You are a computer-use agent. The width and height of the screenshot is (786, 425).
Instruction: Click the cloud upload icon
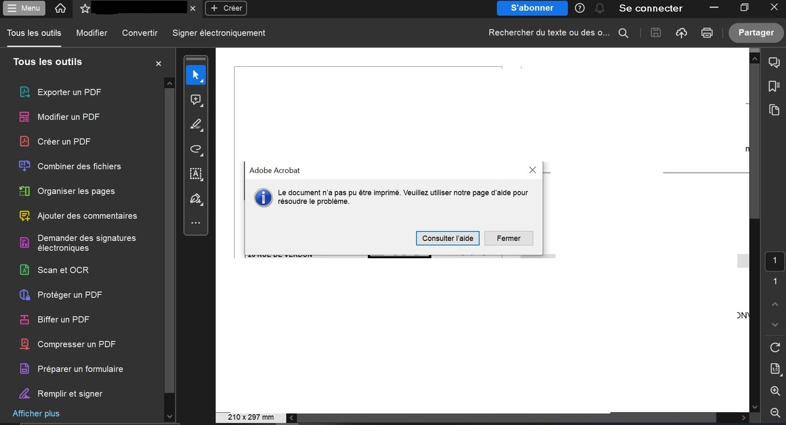click(681, 33)
